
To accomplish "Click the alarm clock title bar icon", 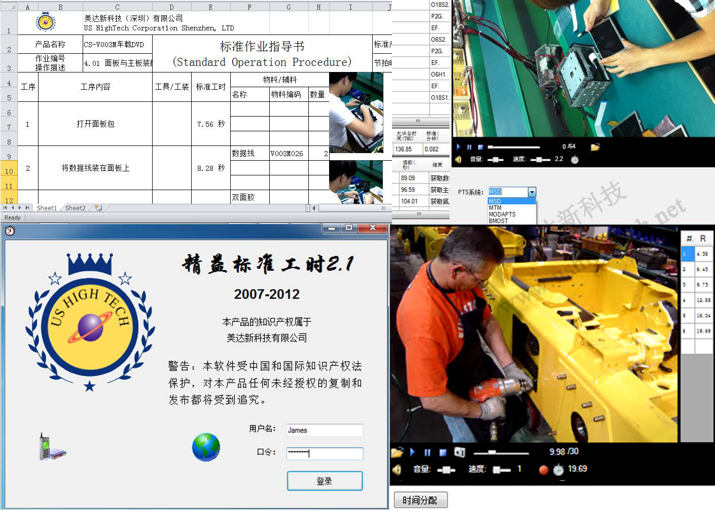I will pyautogui.click(x=10, y=231).
